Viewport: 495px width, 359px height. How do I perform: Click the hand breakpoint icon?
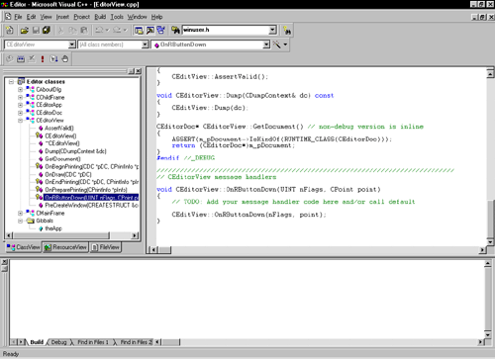click(x=65, y=59)
